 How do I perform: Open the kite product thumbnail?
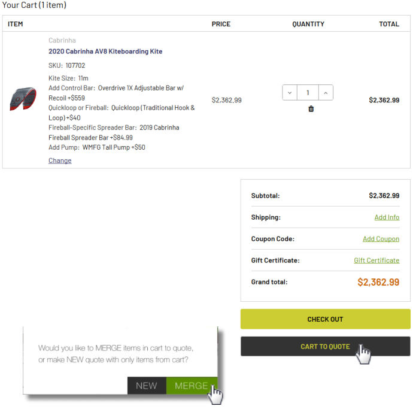(x=23, y=99)
